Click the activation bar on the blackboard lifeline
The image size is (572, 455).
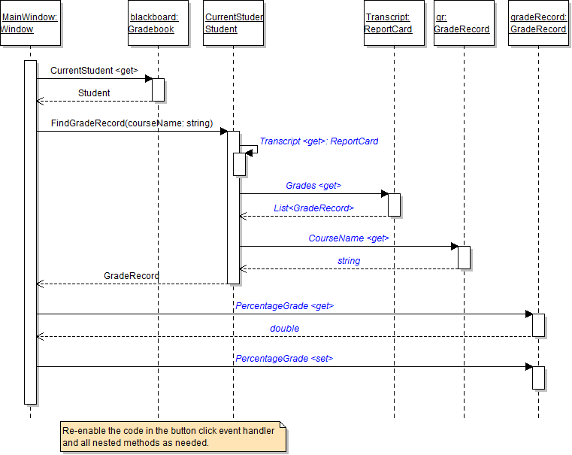[158, 89]
